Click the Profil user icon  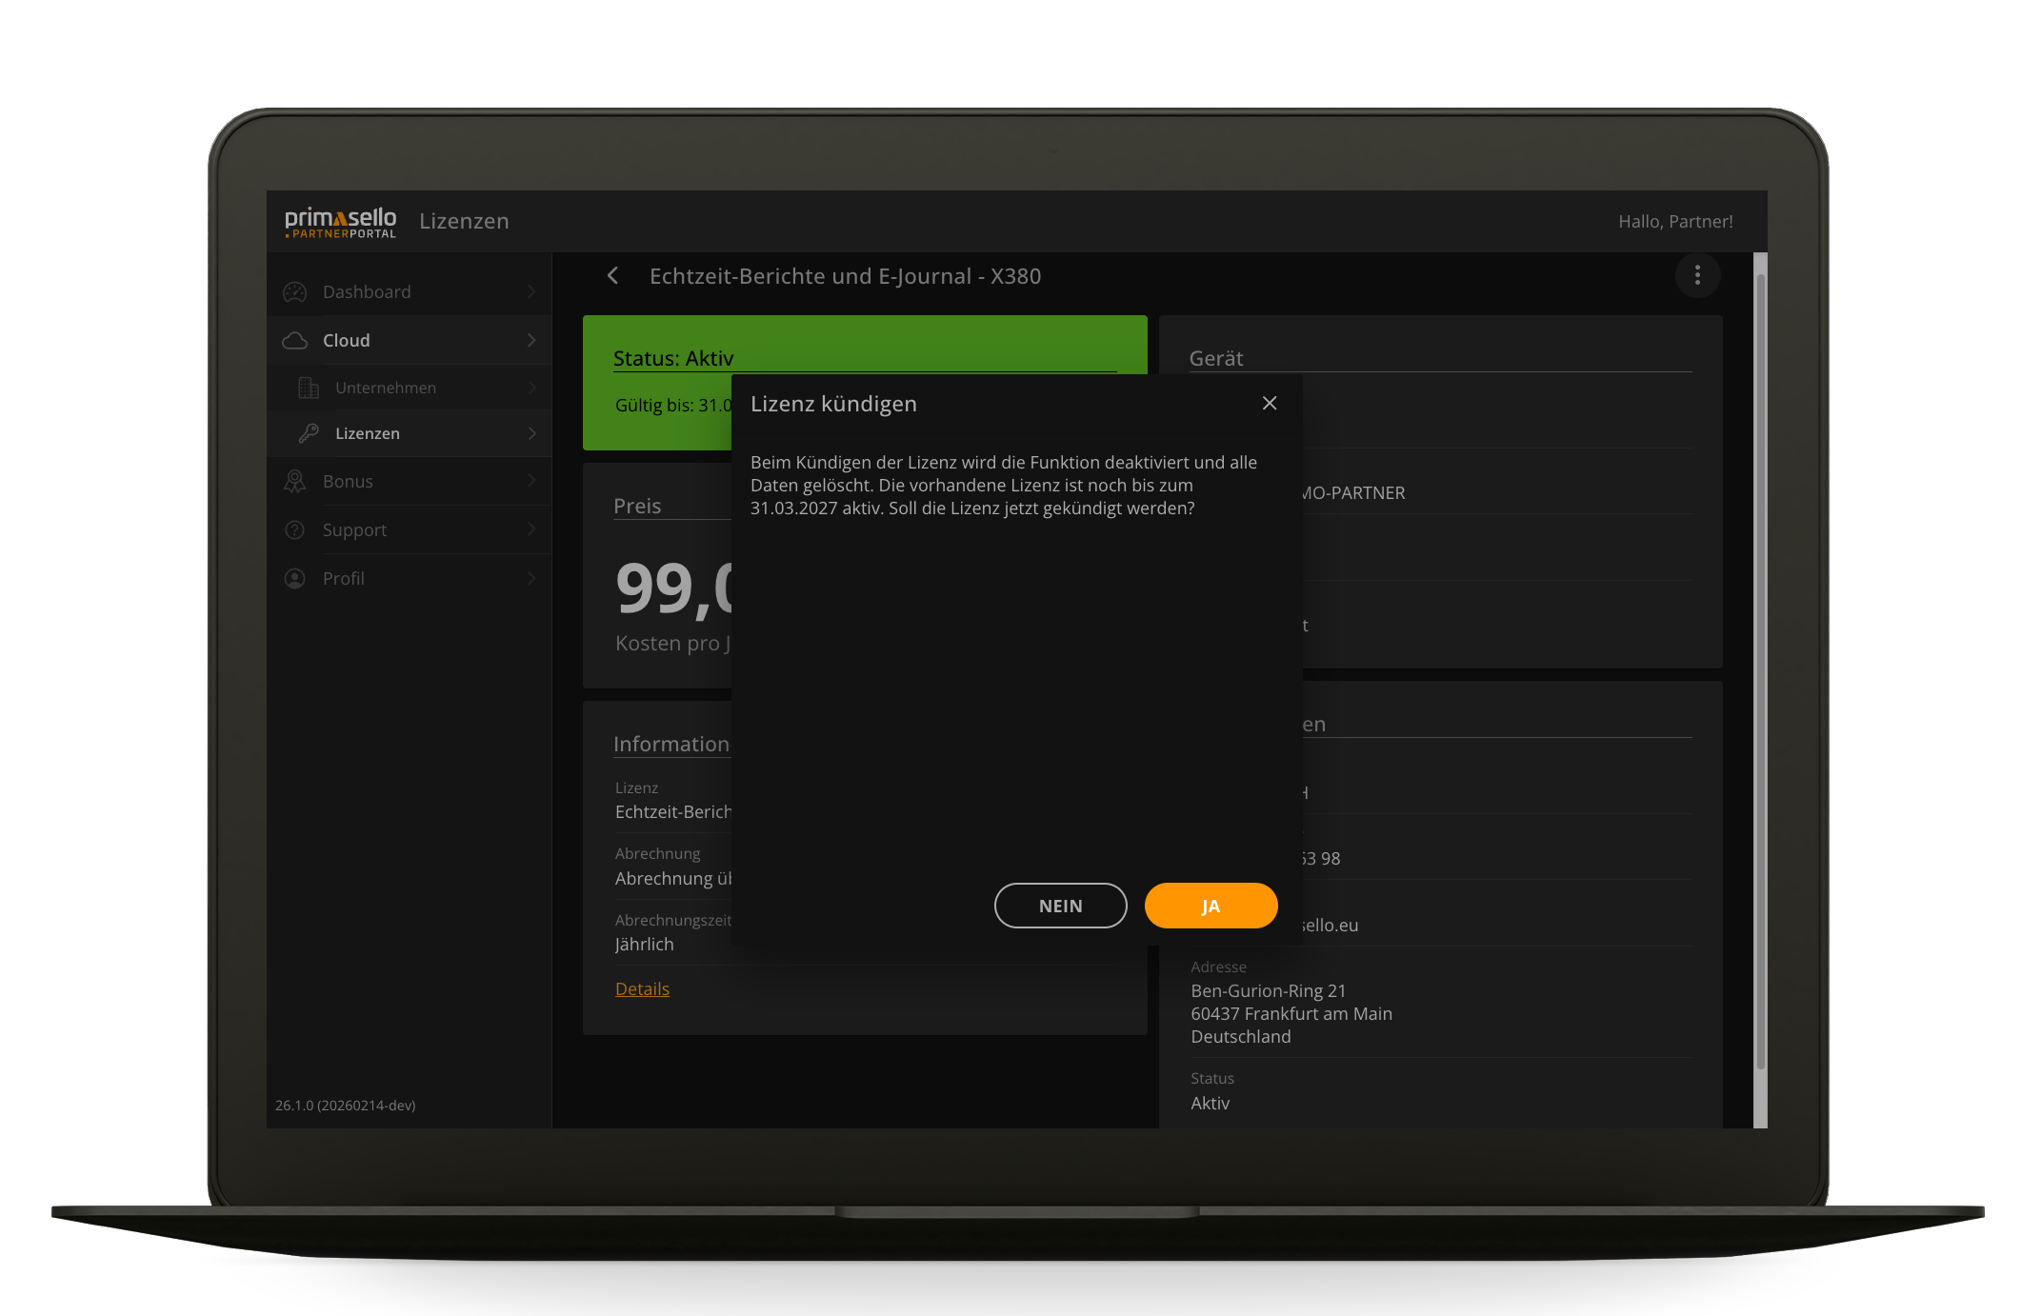[x=295, y=579]
